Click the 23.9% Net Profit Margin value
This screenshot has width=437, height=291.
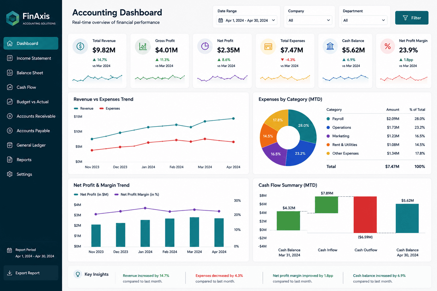click(408, 50)
